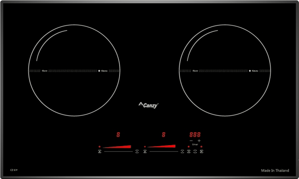Decrease timer with the minus key

191,141
